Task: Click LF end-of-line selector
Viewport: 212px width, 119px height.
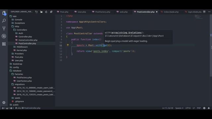Action: [193, 108]
